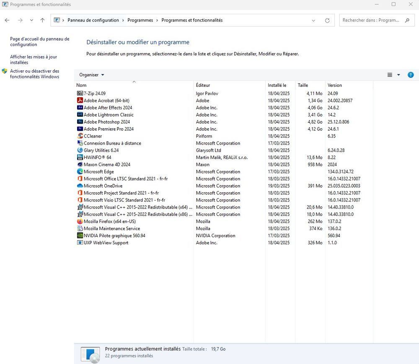Open the recent locations chevron

click(x=31, y=20)
